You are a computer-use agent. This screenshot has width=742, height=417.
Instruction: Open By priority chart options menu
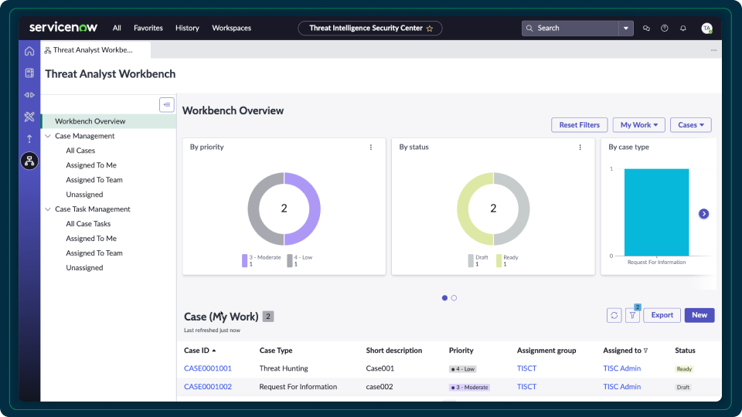click(x=371, y=147)
